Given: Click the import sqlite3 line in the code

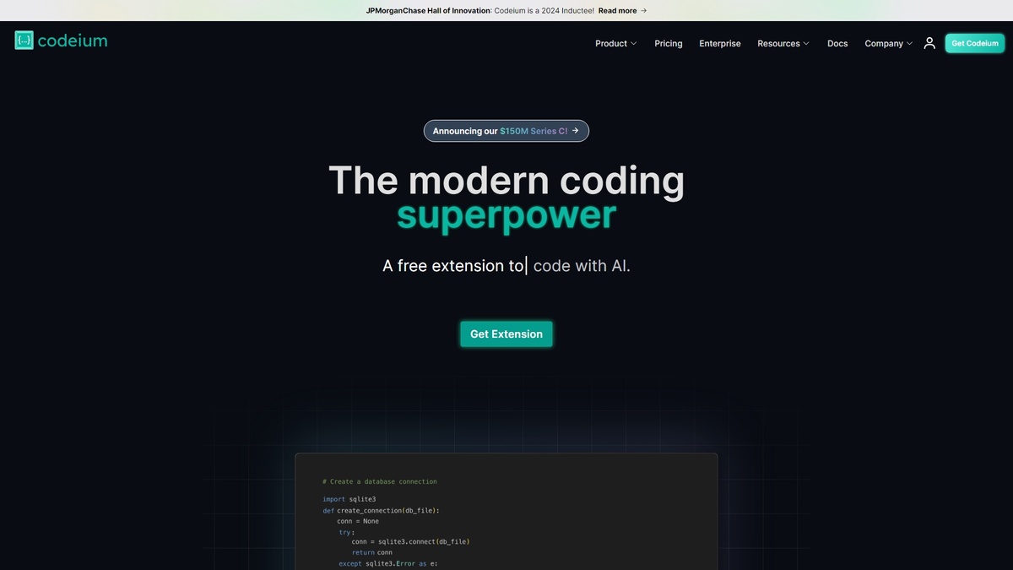Looking at the screenshot, I should 349,498.
